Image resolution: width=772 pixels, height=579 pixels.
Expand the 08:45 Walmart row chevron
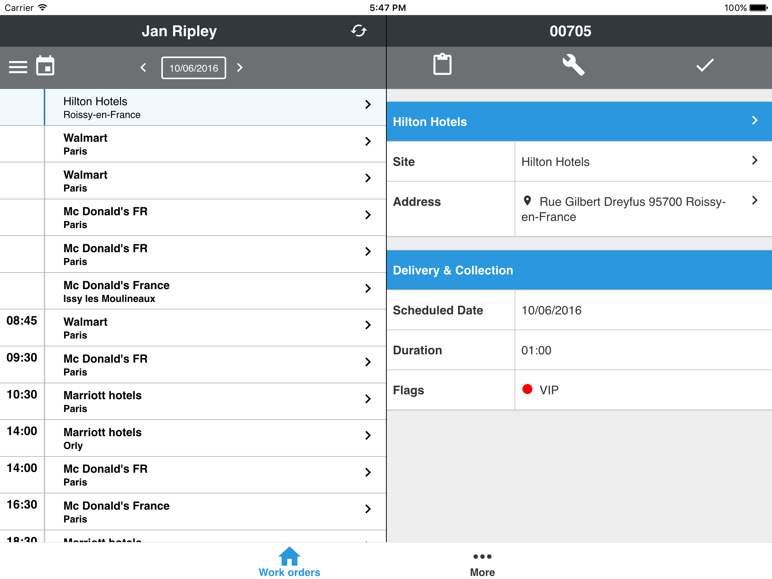pos(368,325)
